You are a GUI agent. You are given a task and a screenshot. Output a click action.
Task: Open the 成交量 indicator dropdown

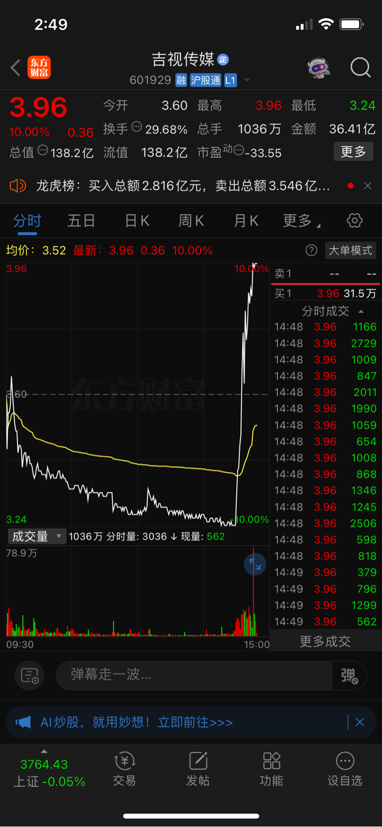(x=37, y=536)
